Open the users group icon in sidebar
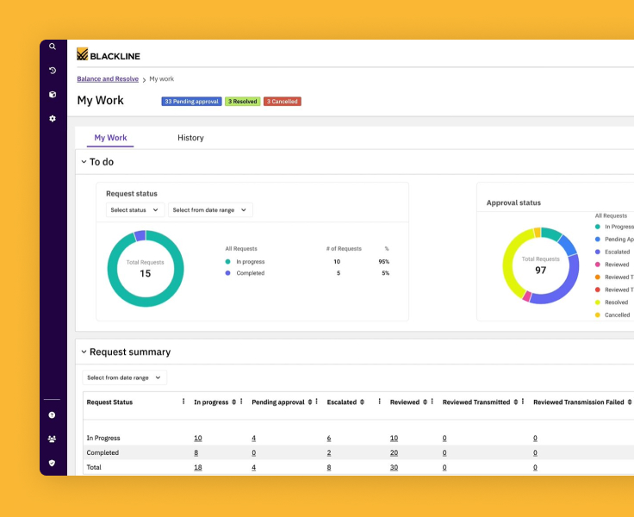The height and width of the screenshot is (517, 634). pos(53,439)
